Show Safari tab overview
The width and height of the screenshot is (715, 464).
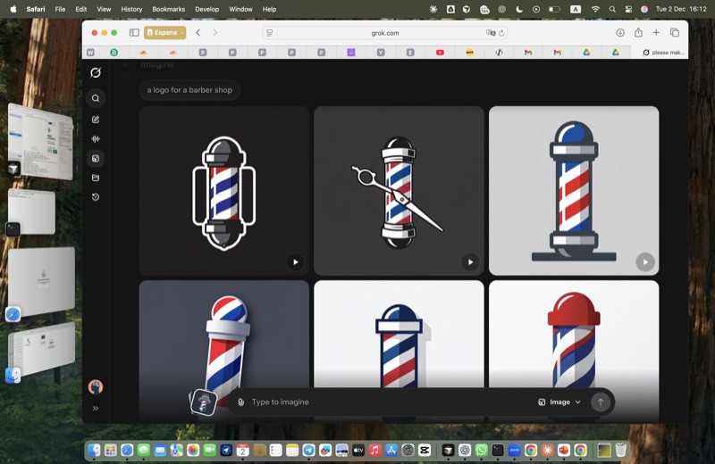tap(675, 32)
